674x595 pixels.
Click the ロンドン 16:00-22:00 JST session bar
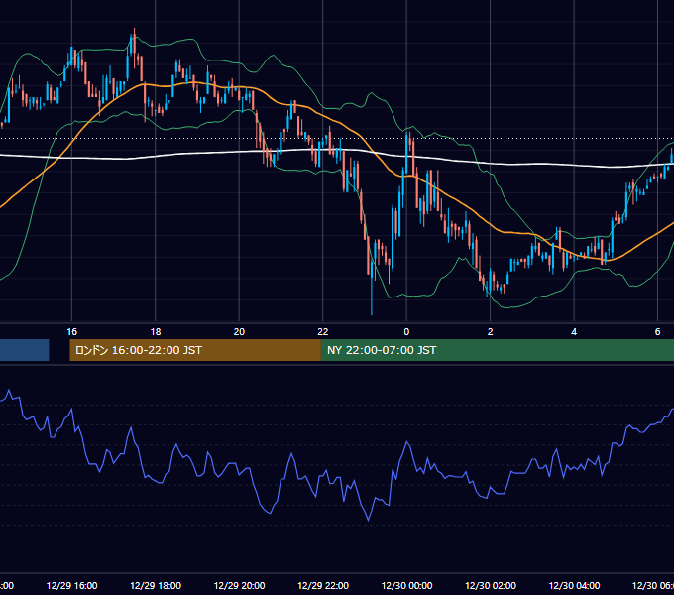(195, 350)
